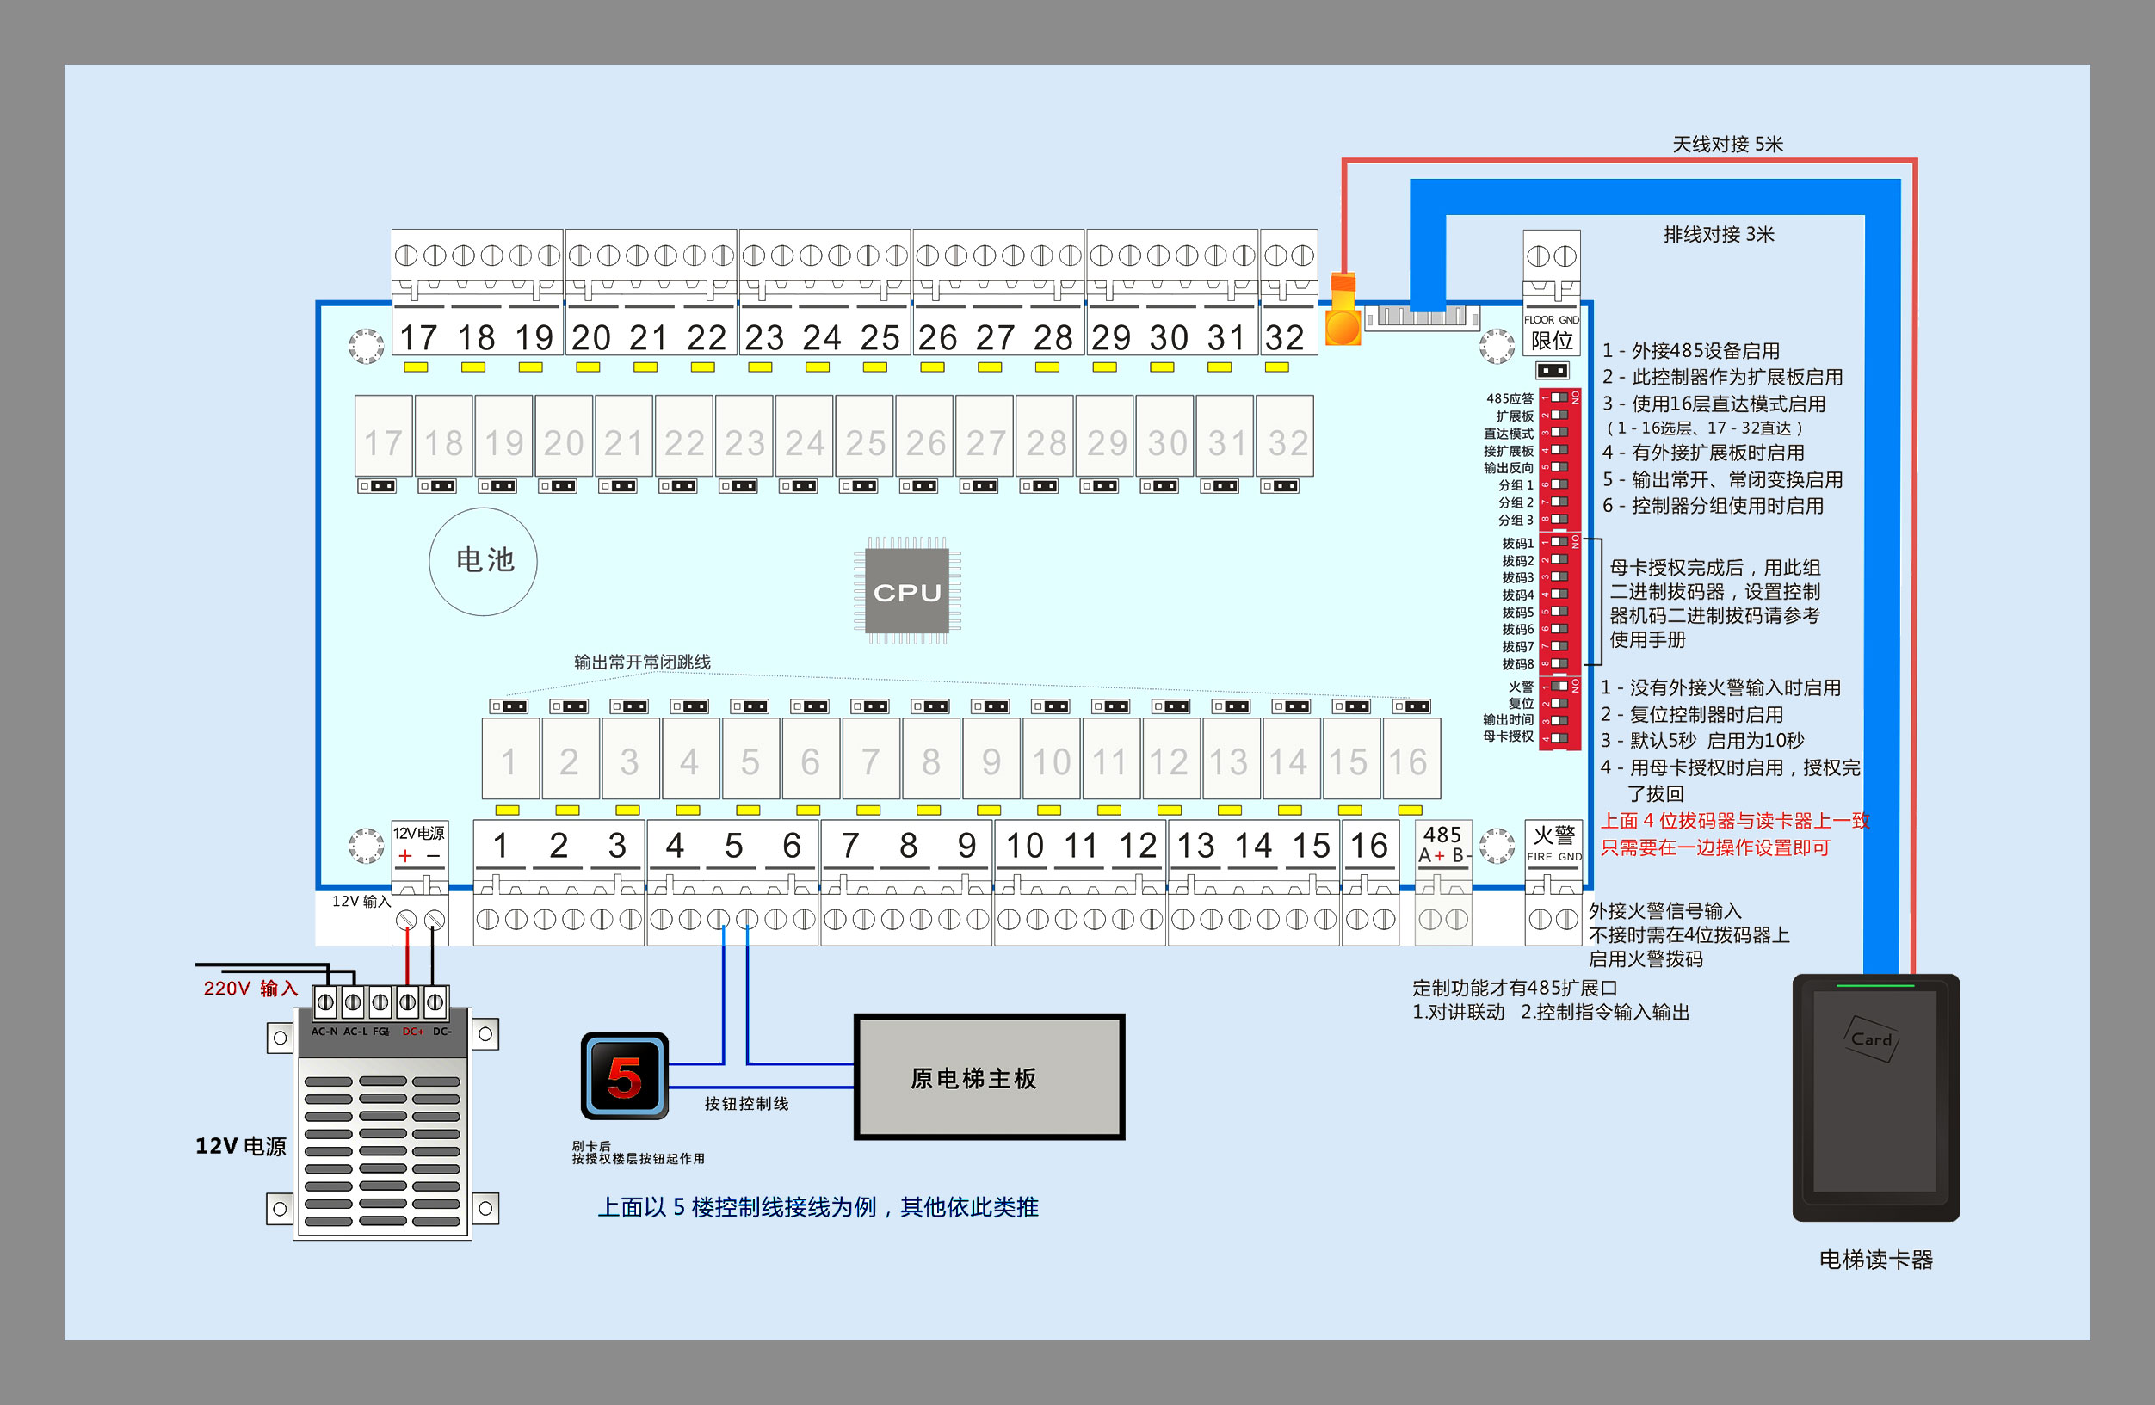Click the Card logo on the reader
The height and width of the screenshot is (1405, 2155).
1871,1039
